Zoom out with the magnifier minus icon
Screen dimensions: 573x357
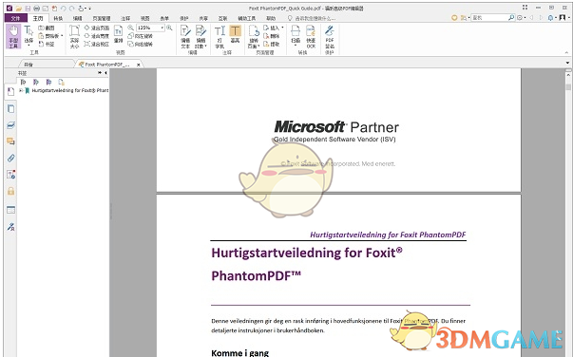pyautogui.click(x=130, y=28)
